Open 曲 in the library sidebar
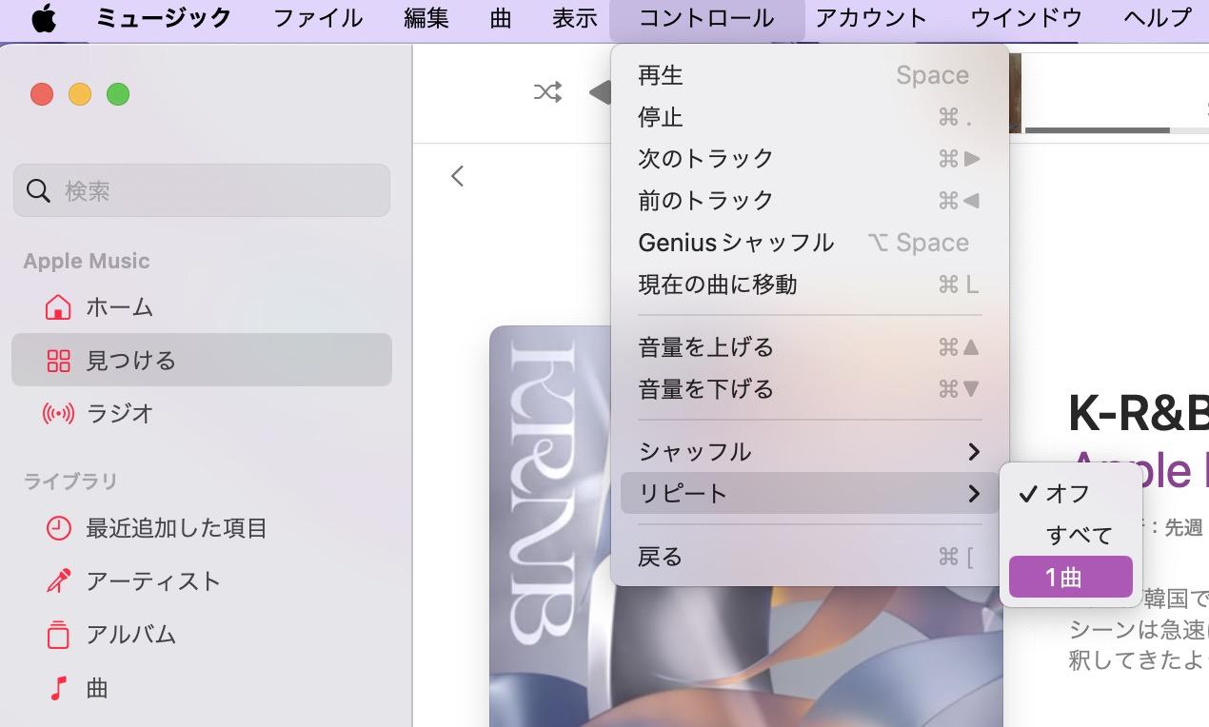 202,688
